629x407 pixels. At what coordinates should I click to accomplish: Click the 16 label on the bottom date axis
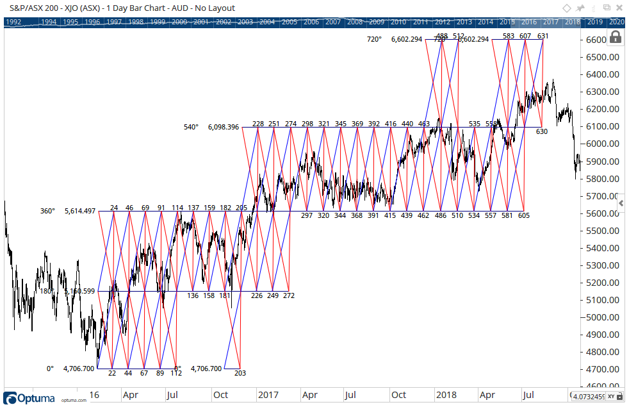click(x=94, y=395)
